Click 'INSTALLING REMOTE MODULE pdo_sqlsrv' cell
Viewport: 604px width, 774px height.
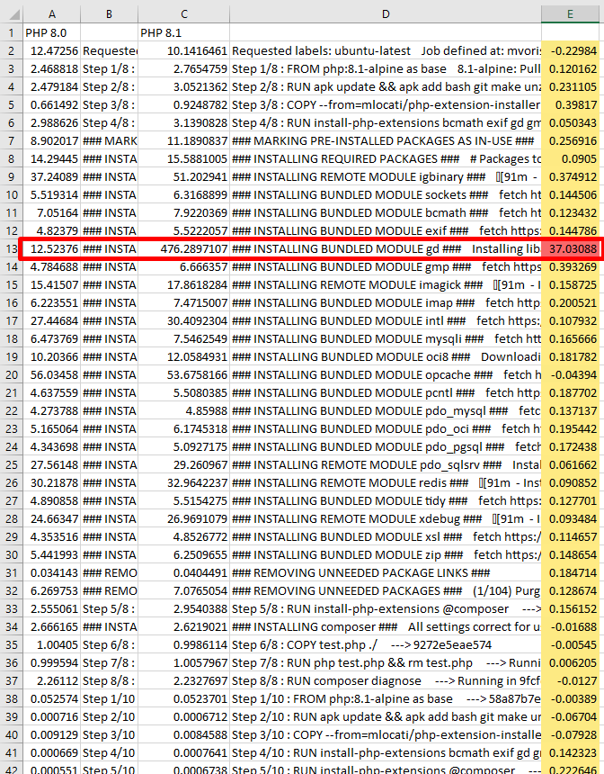coord(386,465)
